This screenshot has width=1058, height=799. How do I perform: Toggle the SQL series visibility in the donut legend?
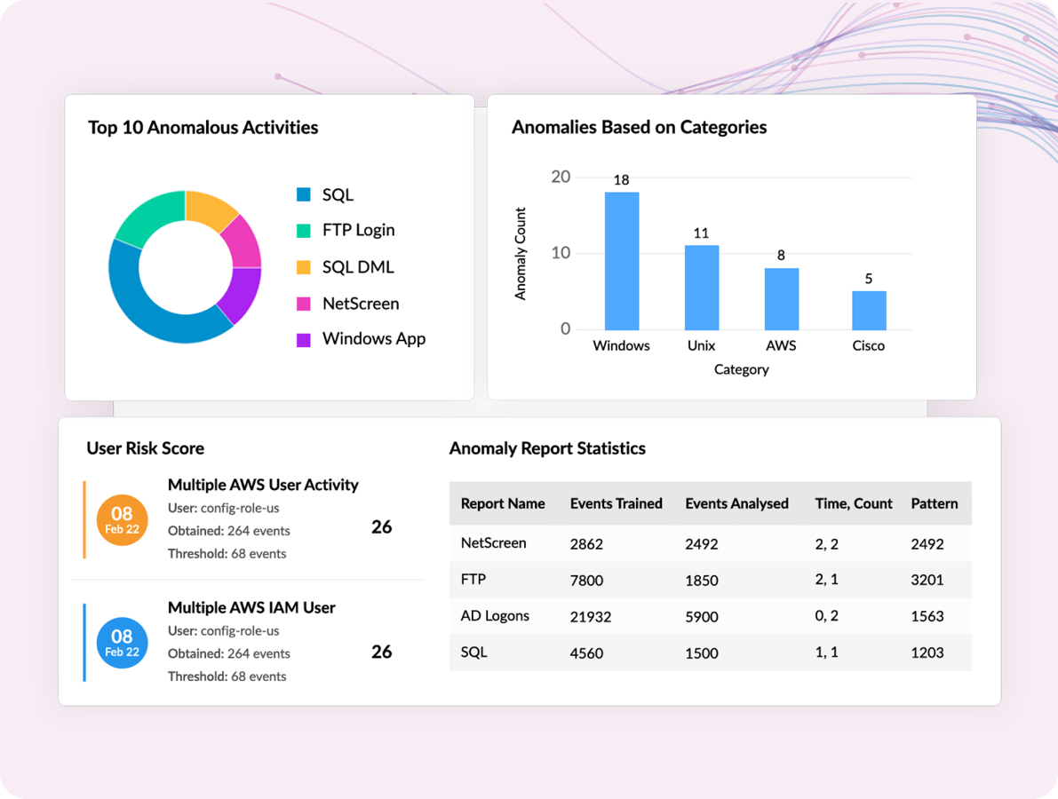pos(303,194)
